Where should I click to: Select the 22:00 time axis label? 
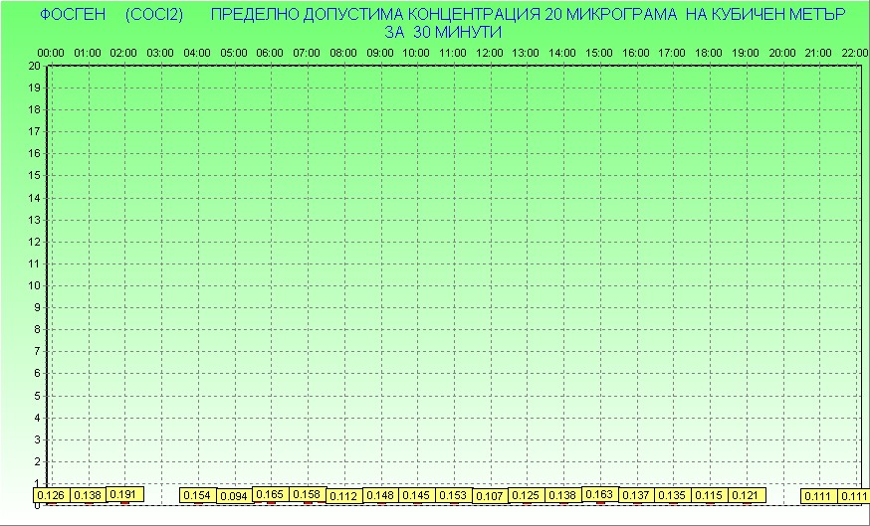[x=854, y=52]
